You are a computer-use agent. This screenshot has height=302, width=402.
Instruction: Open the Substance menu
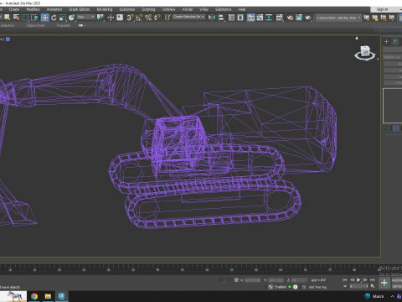[x=223, y=9]
